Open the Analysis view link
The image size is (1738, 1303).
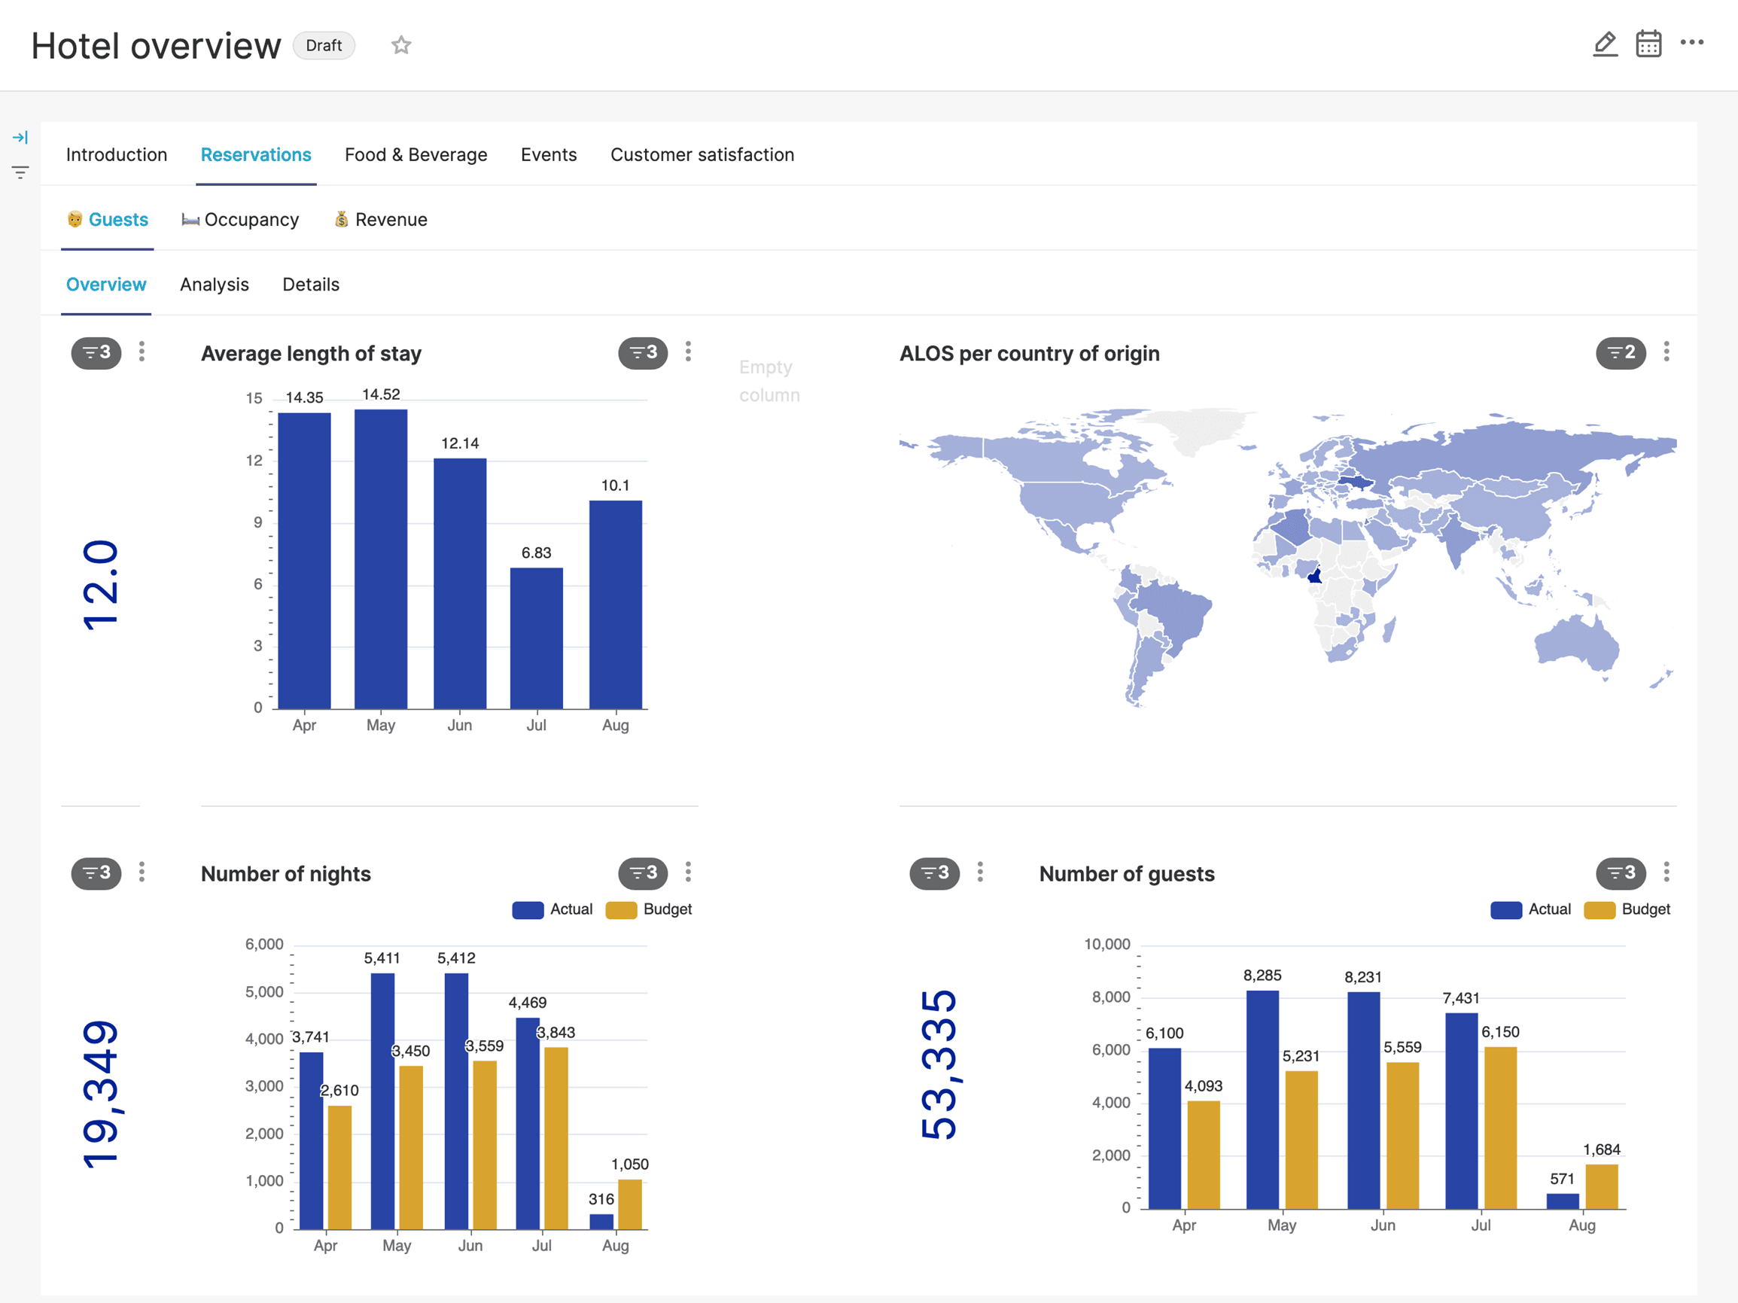click(214, 285)
